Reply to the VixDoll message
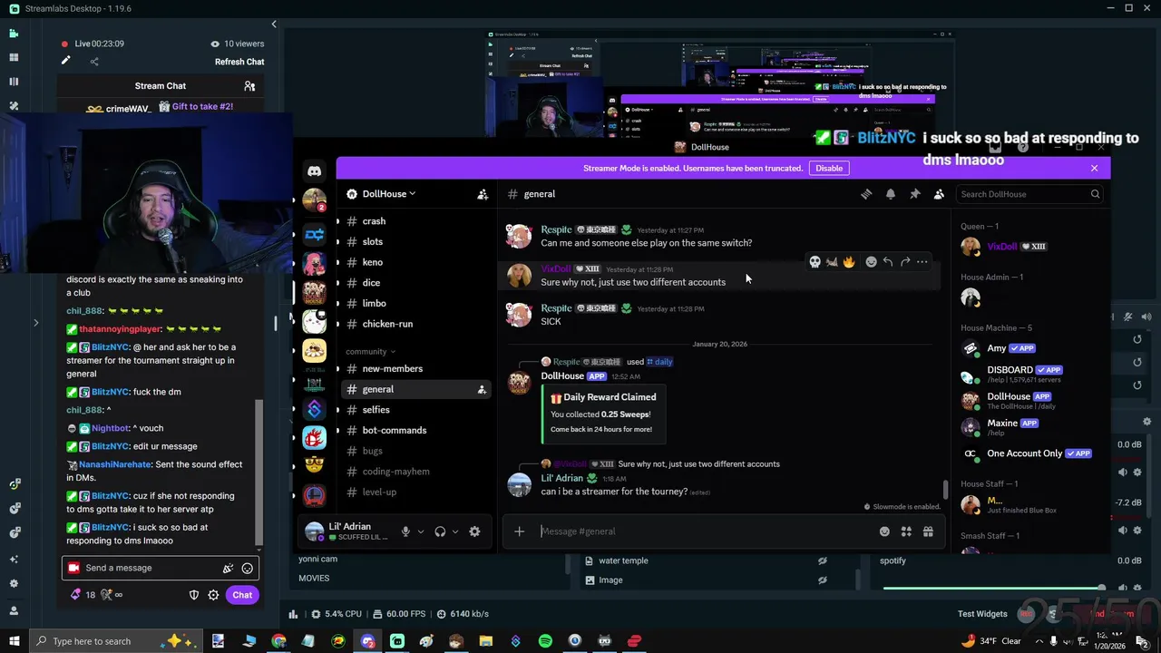 [x=888, y=262]
